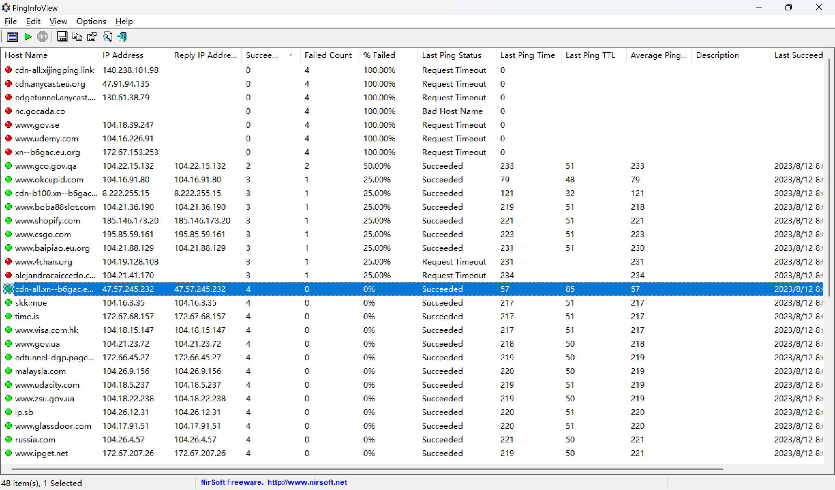
Task: Click the gray STOP icon in the toolbar
Action: [42, 37]
